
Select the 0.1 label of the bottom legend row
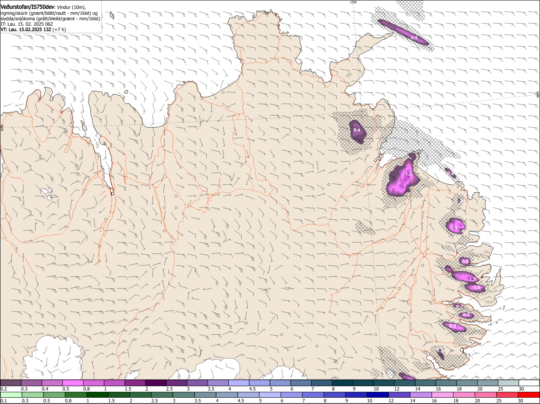3,401
